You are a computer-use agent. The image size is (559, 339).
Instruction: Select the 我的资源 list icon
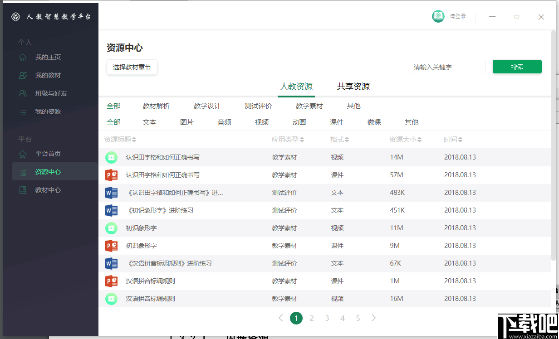[x=21, y=111]
